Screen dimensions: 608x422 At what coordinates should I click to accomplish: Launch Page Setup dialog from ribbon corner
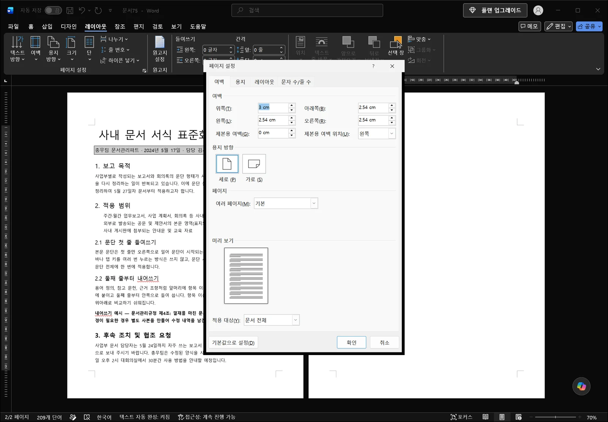coord(144,71)
